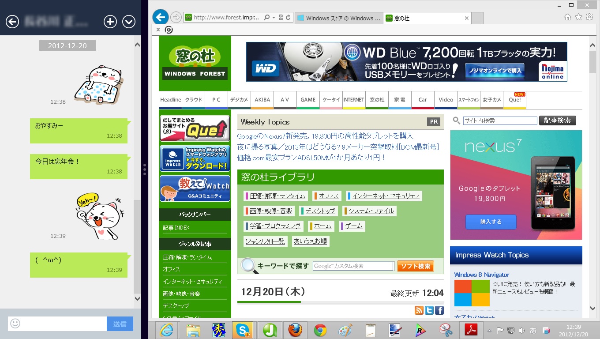Switch to the Windows ストア tab

339,18
